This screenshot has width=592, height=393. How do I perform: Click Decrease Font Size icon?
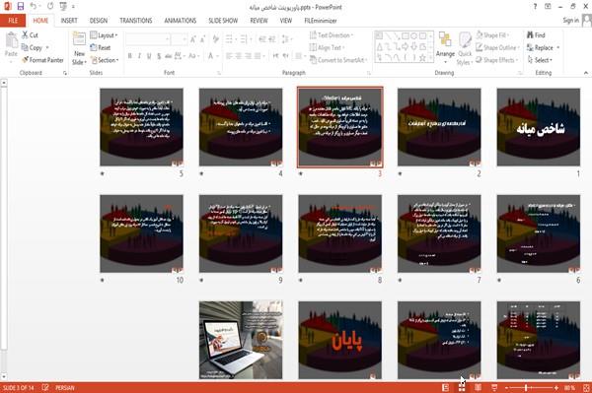click(x=203, y=39)
